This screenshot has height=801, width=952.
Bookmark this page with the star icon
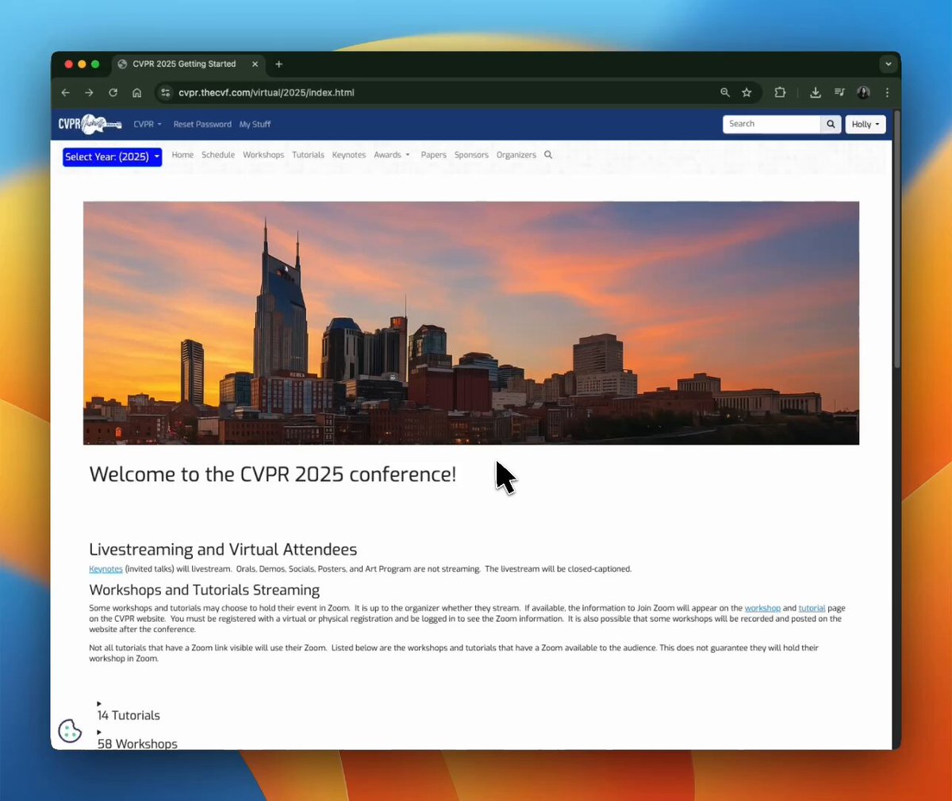[747, 93]
